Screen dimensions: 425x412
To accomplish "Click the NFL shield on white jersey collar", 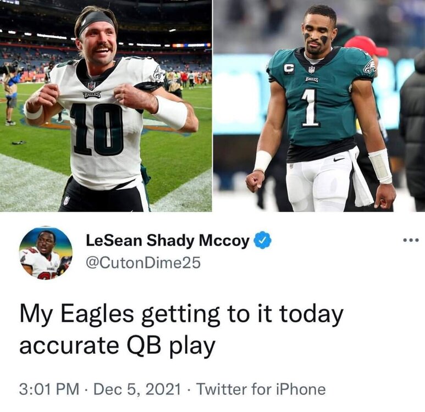I will pyautogui.click(x=91, y=86).
